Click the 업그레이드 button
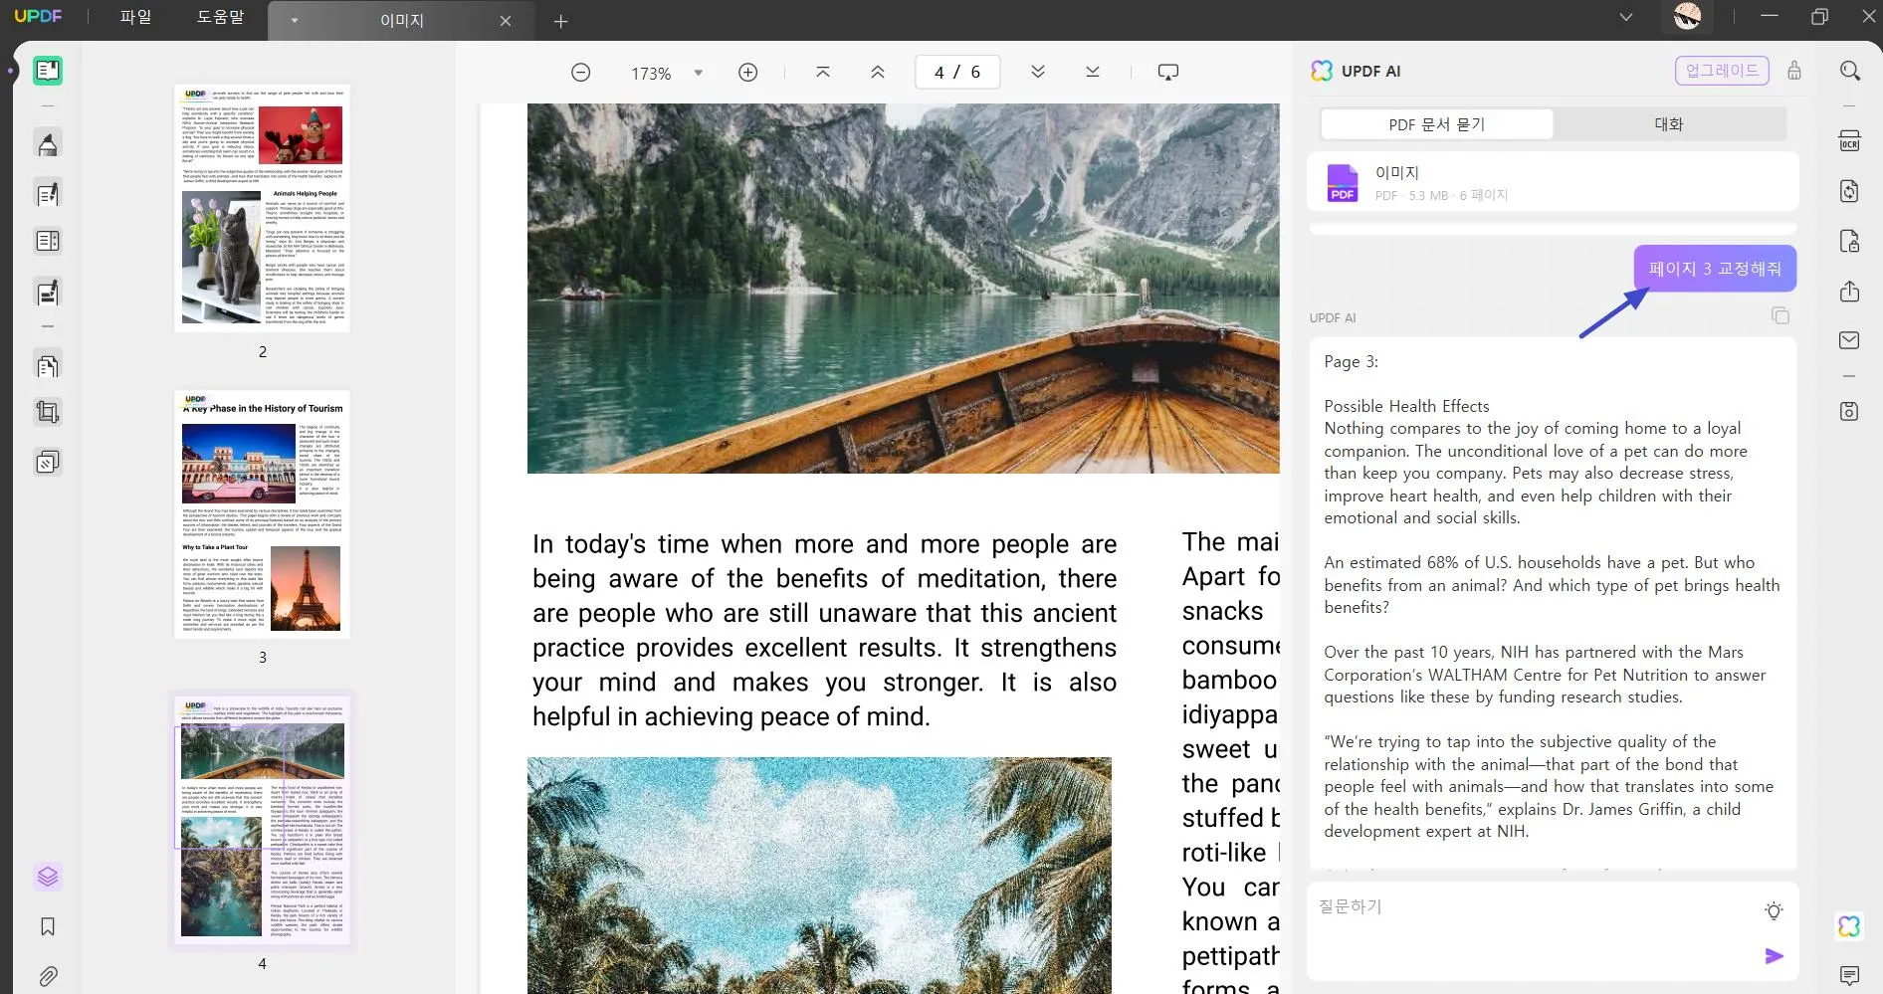 (1722, 71)
